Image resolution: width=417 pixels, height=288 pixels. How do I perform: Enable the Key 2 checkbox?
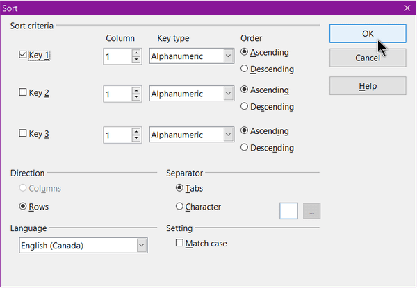(x=23, y=92)
